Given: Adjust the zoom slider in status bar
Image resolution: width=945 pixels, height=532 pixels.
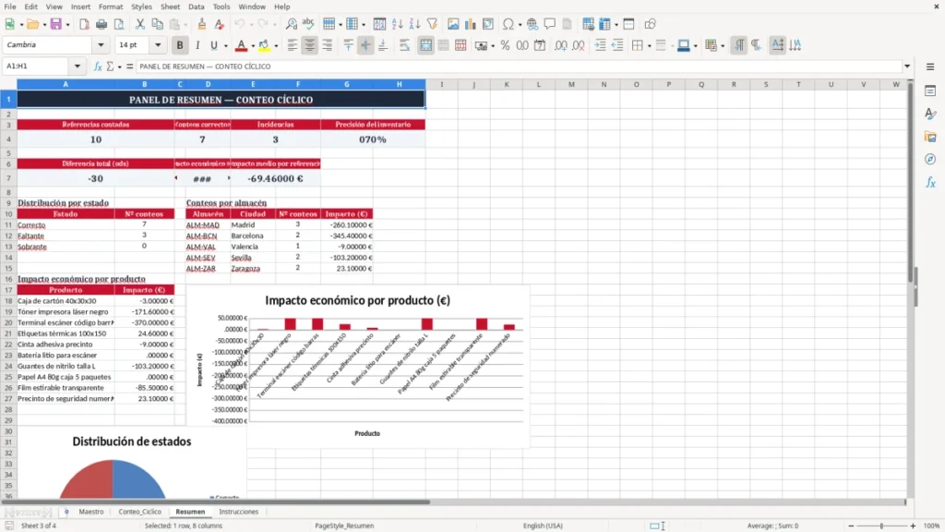Looking at the screenshot, I should (x=881, y=526).
